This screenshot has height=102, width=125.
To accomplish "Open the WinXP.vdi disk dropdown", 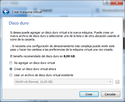I will (x=64, y=82).
